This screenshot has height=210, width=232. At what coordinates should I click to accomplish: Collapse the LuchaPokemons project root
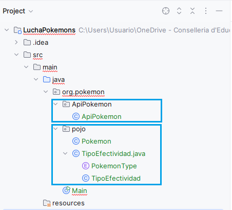(7, 30)
